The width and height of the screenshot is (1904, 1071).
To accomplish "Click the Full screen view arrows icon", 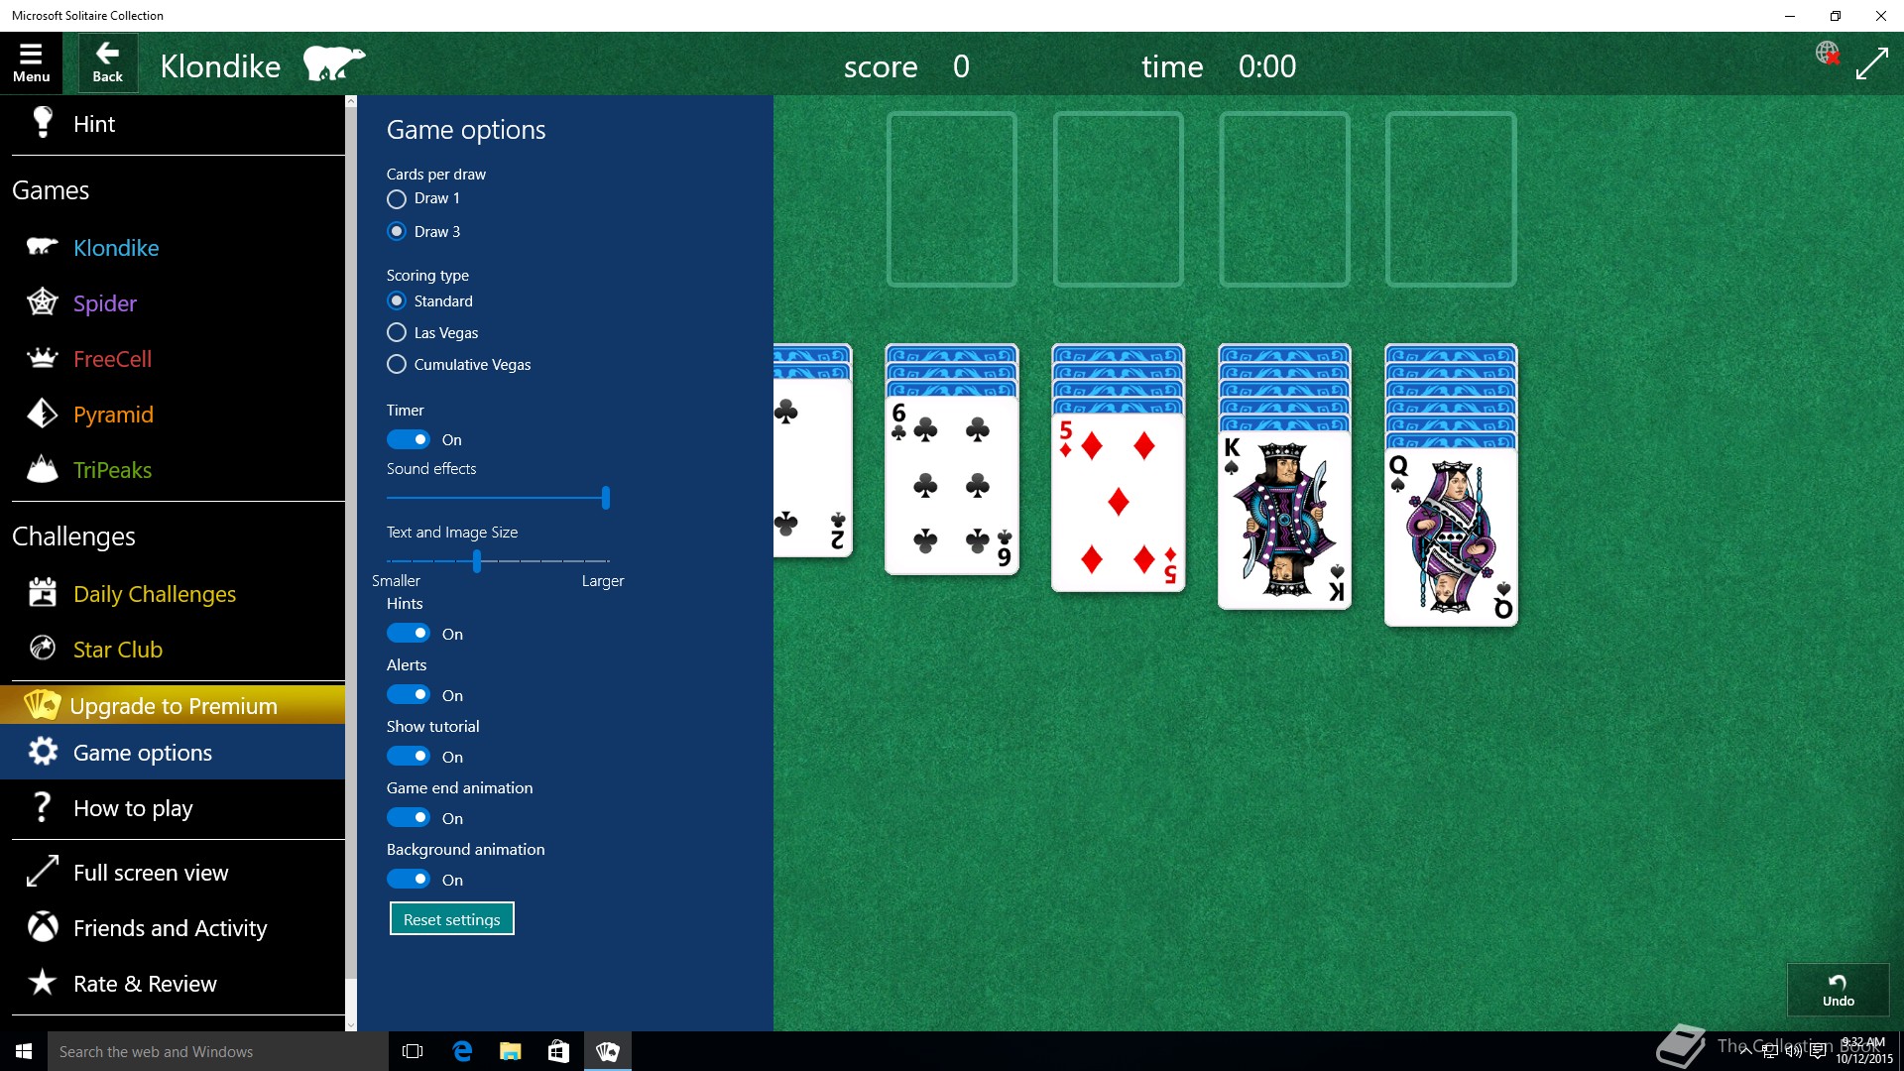I will [42, 871].
